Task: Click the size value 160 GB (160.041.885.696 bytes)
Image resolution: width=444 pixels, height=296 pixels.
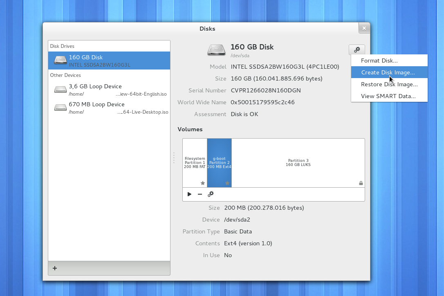Action: pyautogui.click(x=277, y=78)
